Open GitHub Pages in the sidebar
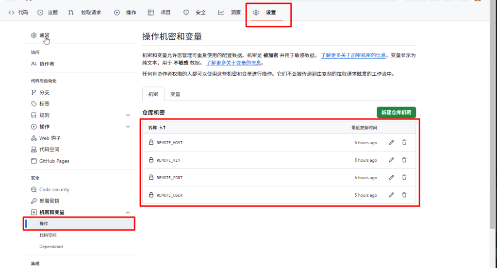The width and height of the screenshot is (497, 268). tap(54, 161)
